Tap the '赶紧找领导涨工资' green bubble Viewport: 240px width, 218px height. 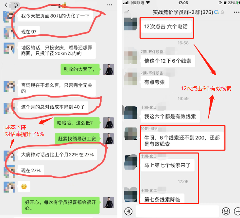(77, 139)
